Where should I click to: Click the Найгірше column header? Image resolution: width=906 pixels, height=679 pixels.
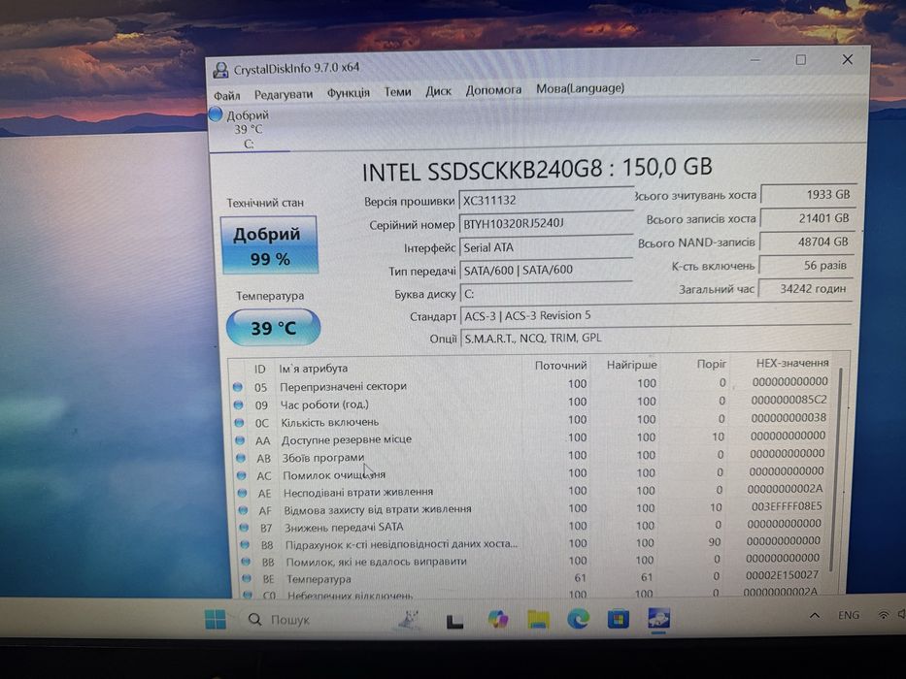tap(631, 365)
